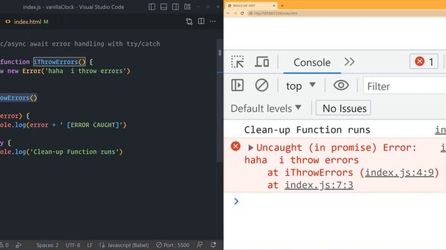Change file encoding UTF-8 in status bar

(x=72, y=245)
